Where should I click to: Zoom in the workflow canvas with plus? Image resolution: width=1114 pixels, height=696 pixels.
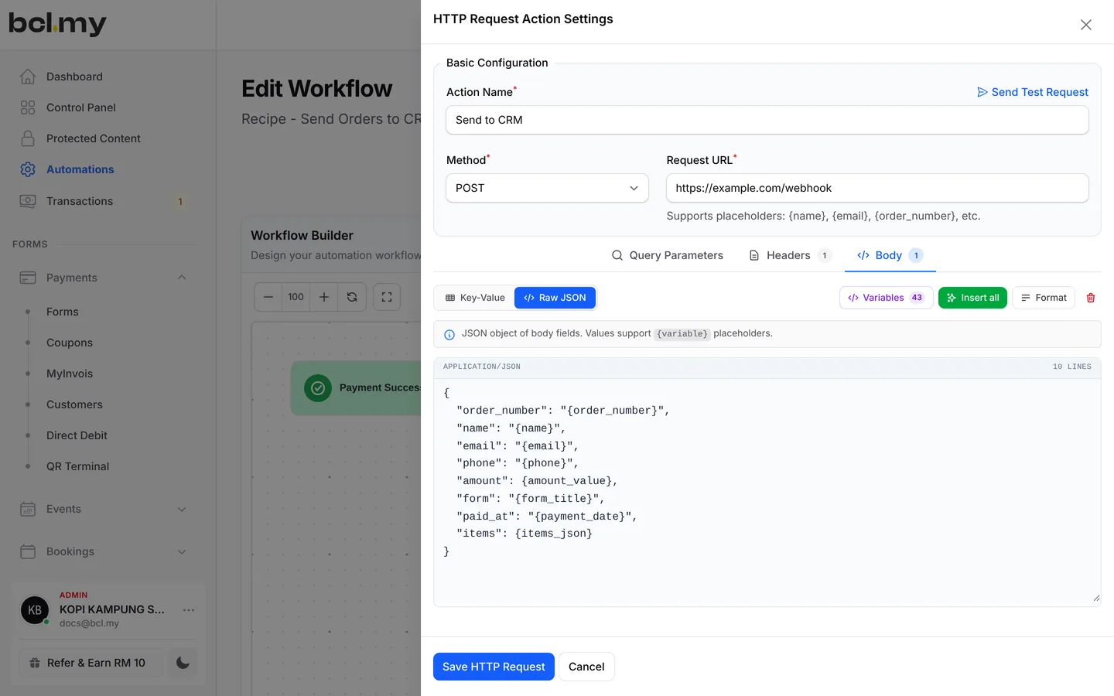pyautogui.click(x=324, y=297)
